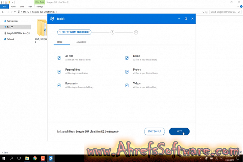The image size is (243, 162).
Task: Open the Share ribbon tab
Action: 22,6
